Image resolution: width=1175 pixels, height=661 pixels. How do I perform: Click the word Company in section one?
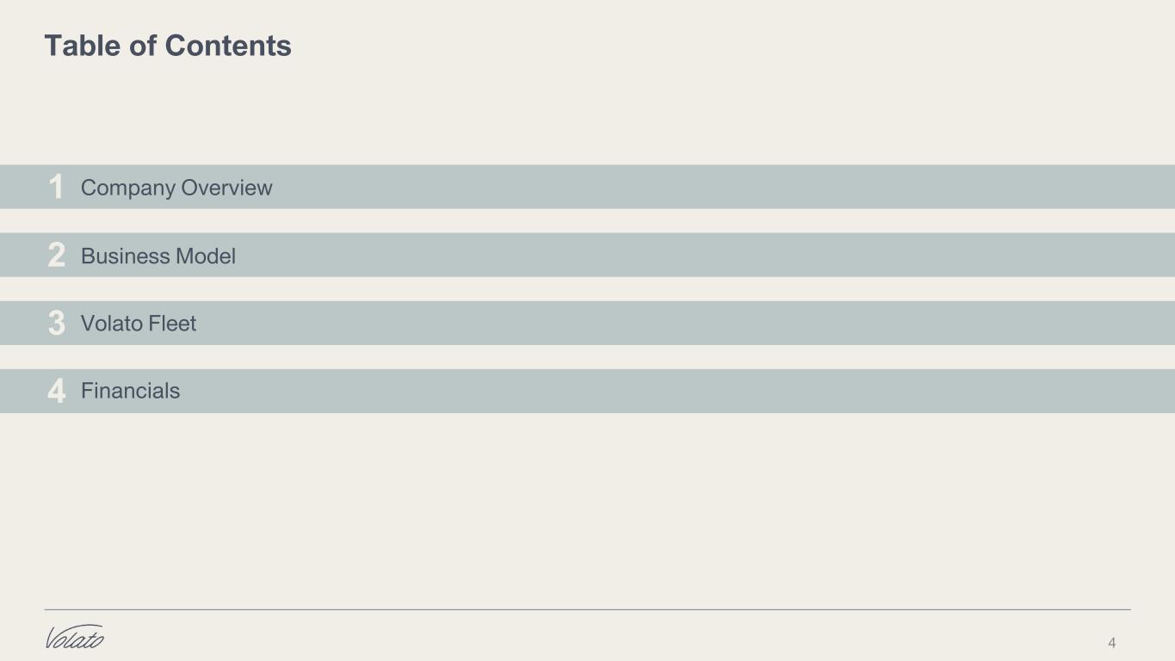click(x=128, y=188)
